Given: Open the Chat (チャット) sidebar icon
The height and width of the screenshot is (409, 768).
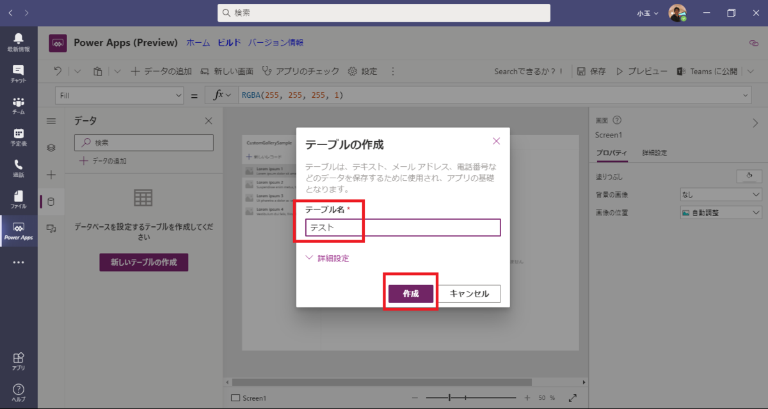Looking at the screenshot, I should 19,73.
